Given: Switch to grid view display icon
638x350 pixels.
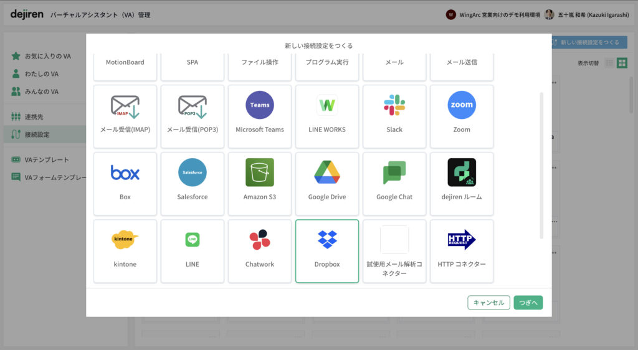Looking at the screenshot, I should click(622, 63).
